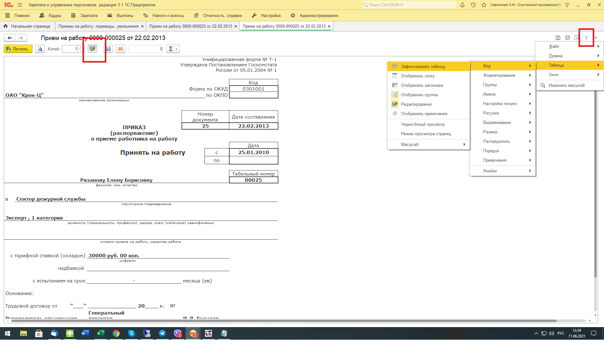Toggle table editing mode icon

point(92,49)
